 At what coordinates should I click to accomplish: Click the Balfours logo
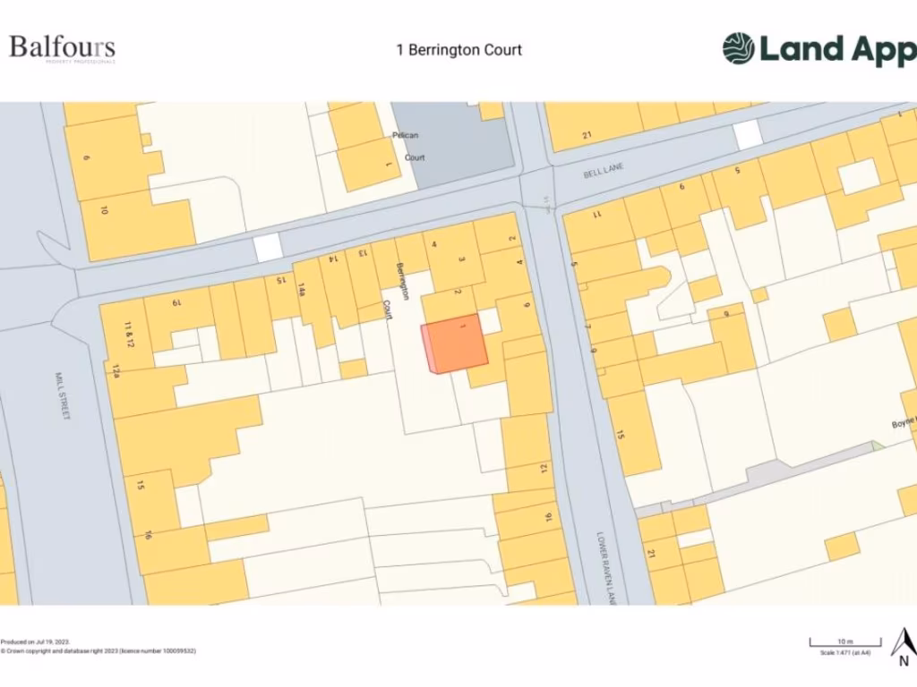[62, 48]
